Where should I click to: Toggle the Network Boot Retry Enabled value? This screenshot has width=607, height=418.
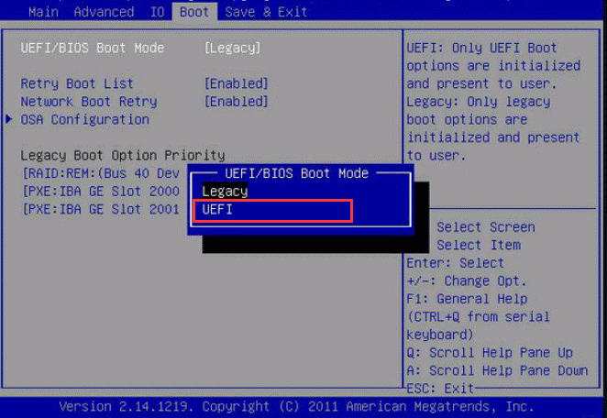pyautogui.click(x=236, y=102)
